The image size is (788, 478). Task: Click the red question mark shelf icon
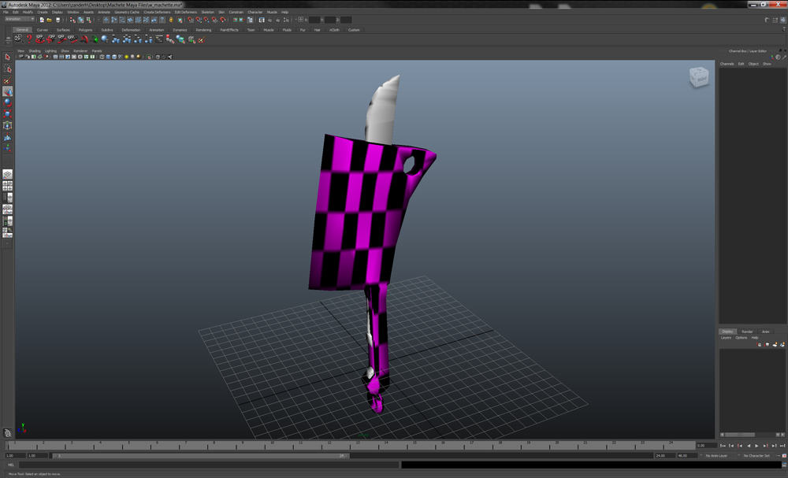coord(29,39)
